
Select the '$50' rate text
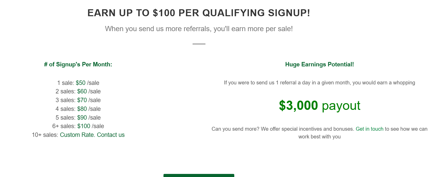[81, 83]
